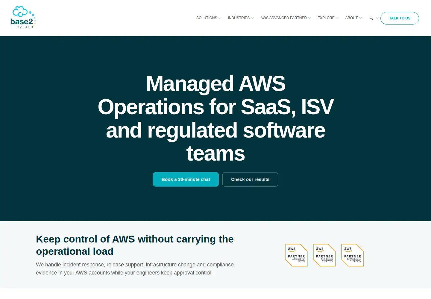
Task: Expand the chevron next to Industries
Action: point(252,18)
